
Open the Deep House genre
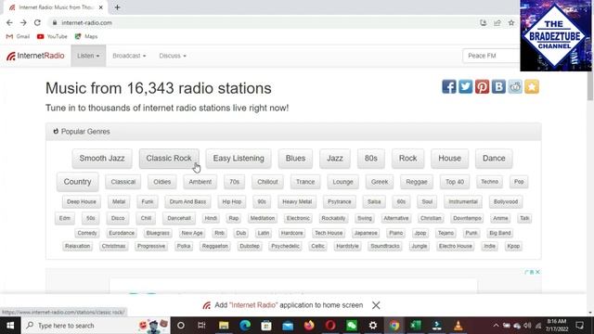point(82,202)
